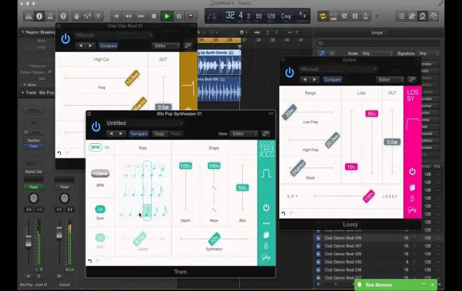Click the link icon in Output window
The image size is (462, 291).
tap(412, 80)
